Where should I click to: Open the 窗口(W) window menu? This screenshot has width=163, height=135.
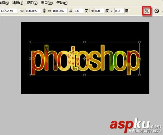[x=47, y=3]
